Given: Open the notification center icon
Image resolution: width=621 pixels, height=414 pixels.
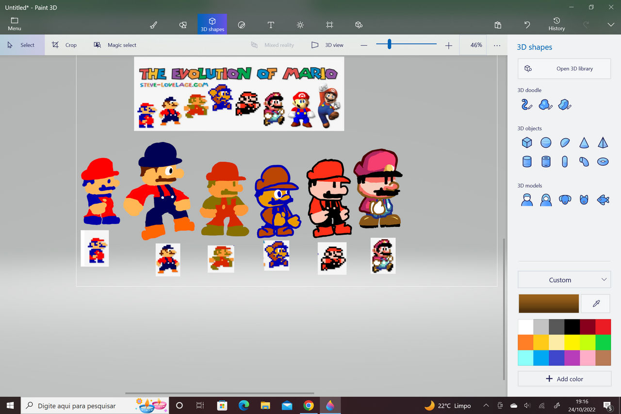Looking at the screenshot, I should coord(607,405).
